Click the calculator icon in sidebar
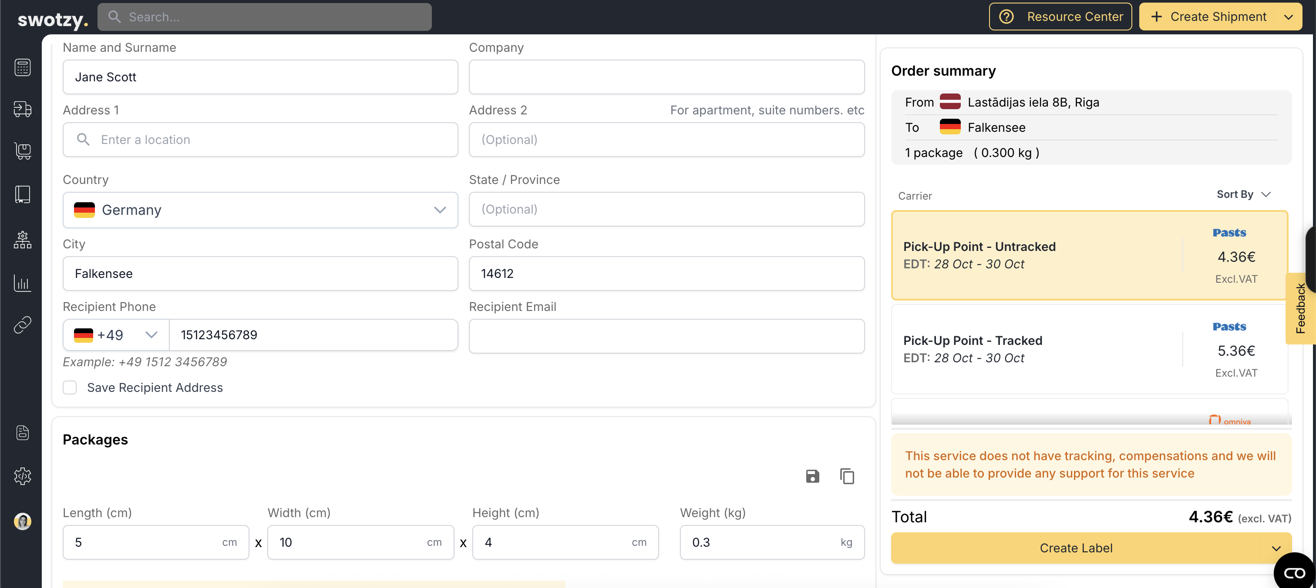This screenshot has width=1316, height=588. tap(23, 67)
